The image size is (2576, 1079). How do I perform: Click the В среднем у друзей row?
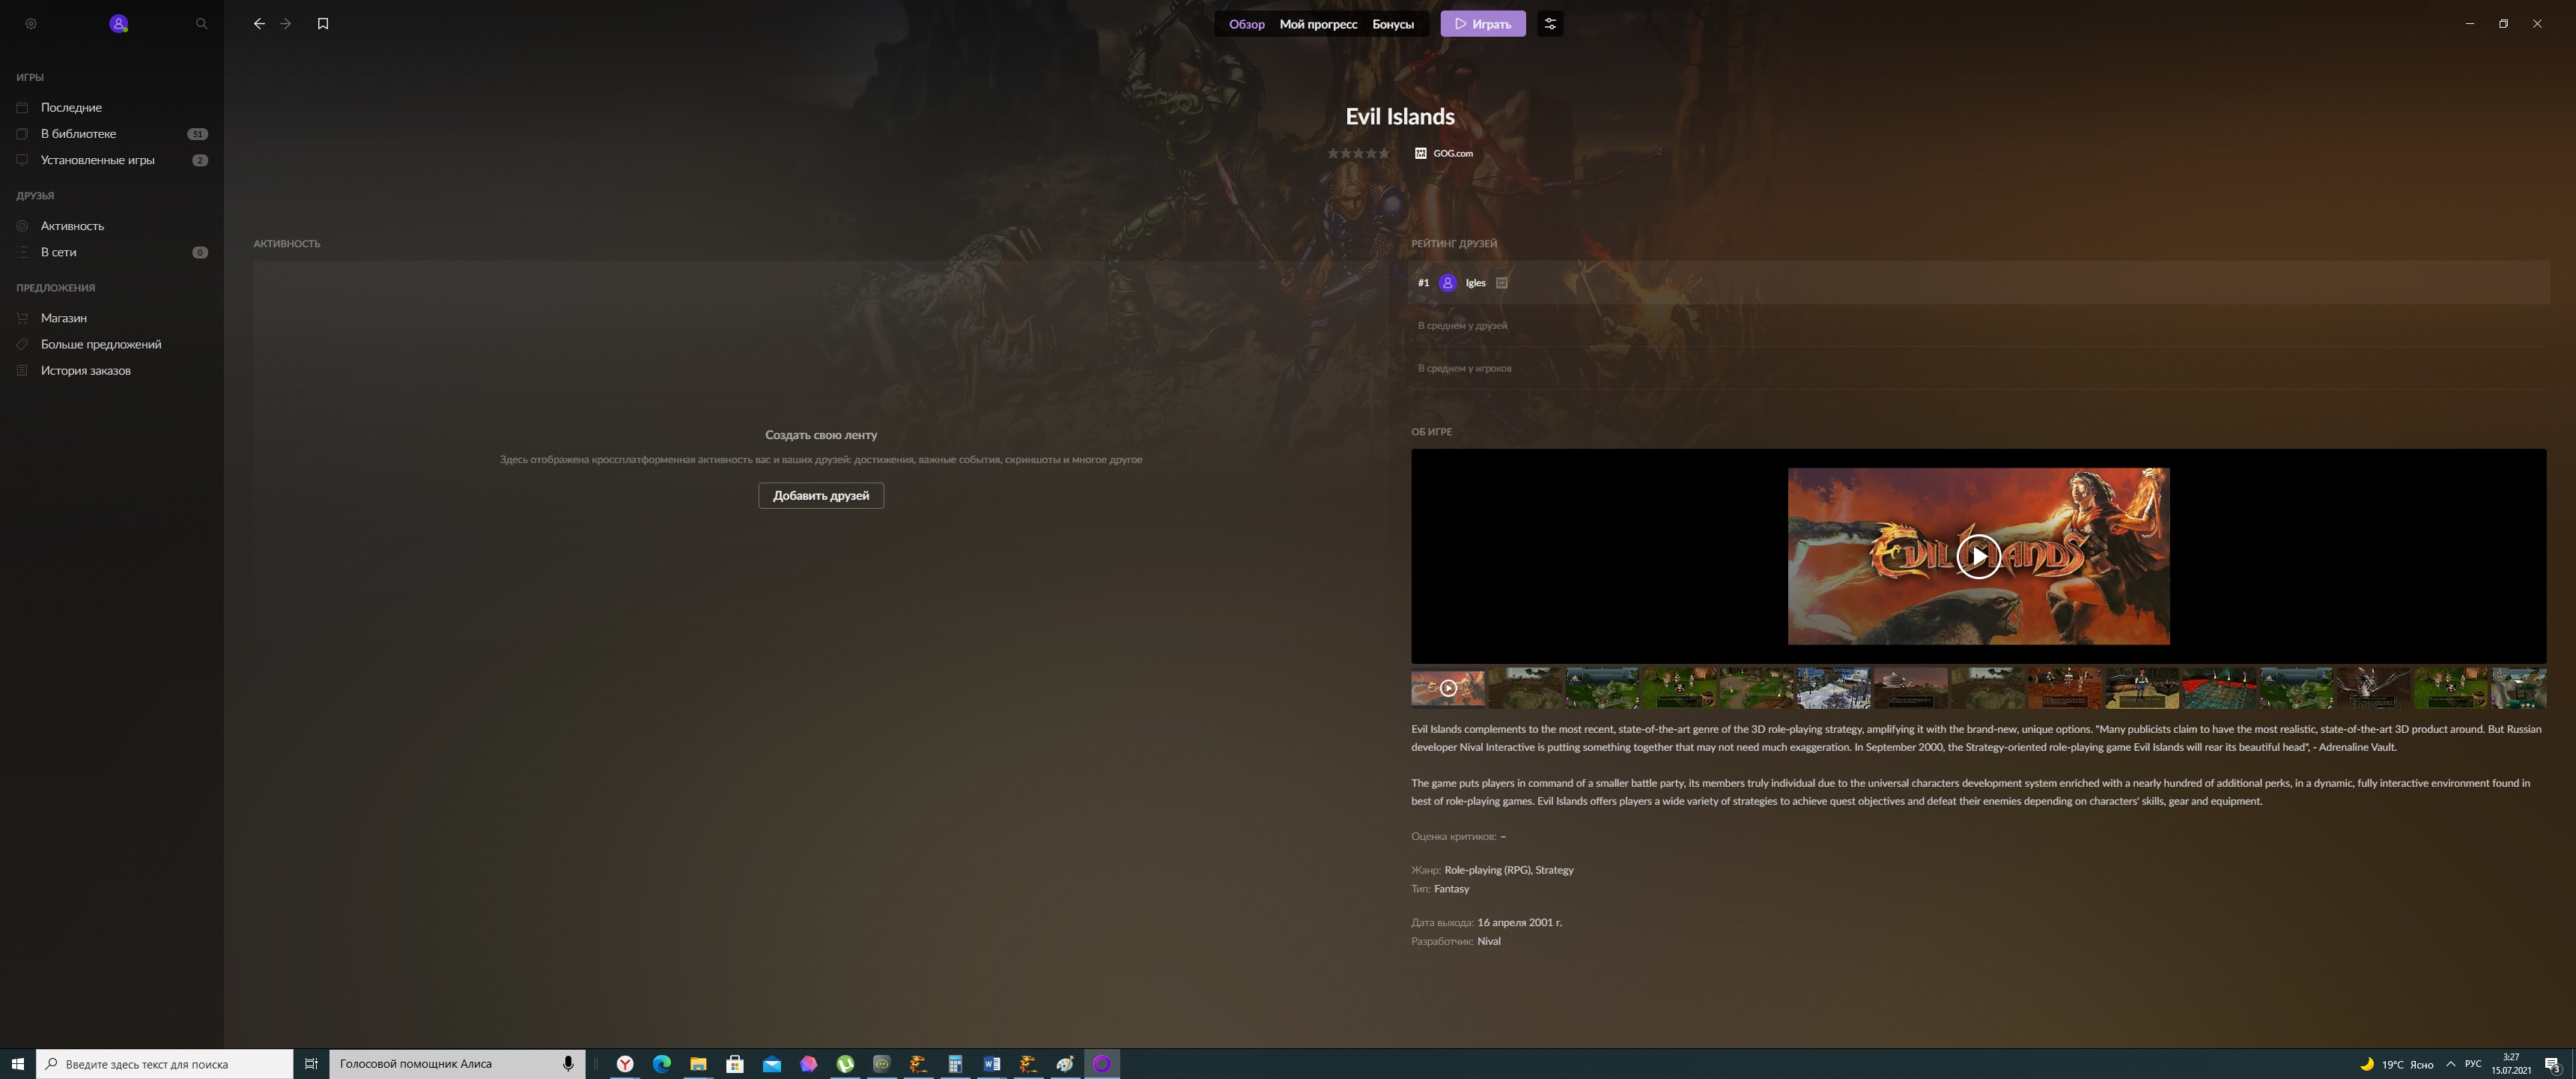point(1978,325)
